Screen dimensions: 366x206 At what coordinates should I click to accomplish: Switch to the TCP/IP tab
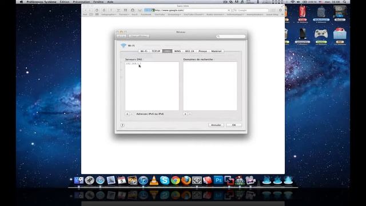point(156,51)
